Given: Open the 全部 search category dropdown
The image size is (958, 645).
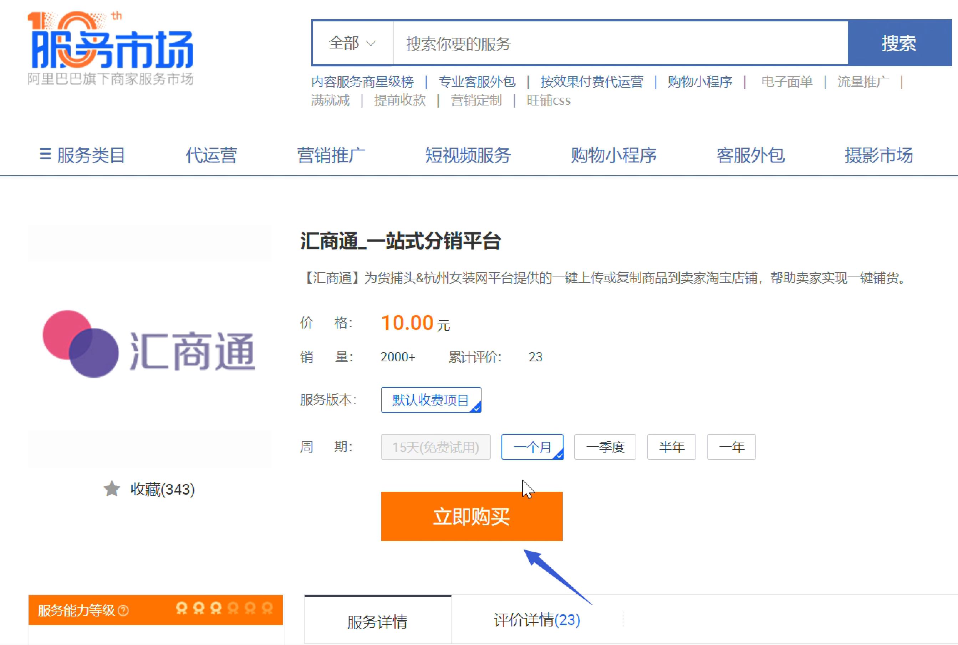Looking at the screenshot, I should tap(352, 43).
